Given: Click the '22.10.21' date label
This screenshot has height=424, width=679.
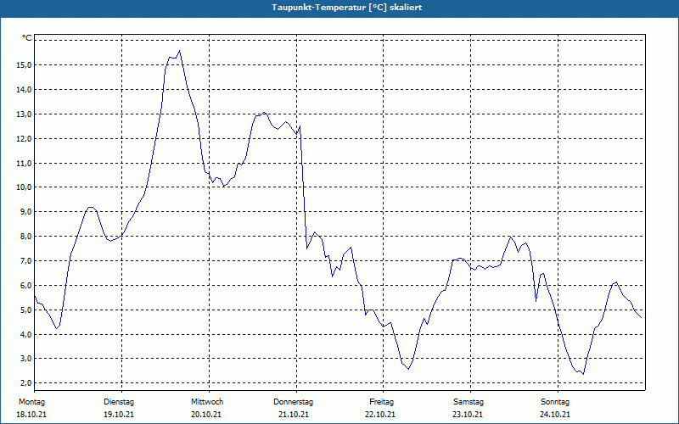Looking at the screenshot, I should click(380, 415).
